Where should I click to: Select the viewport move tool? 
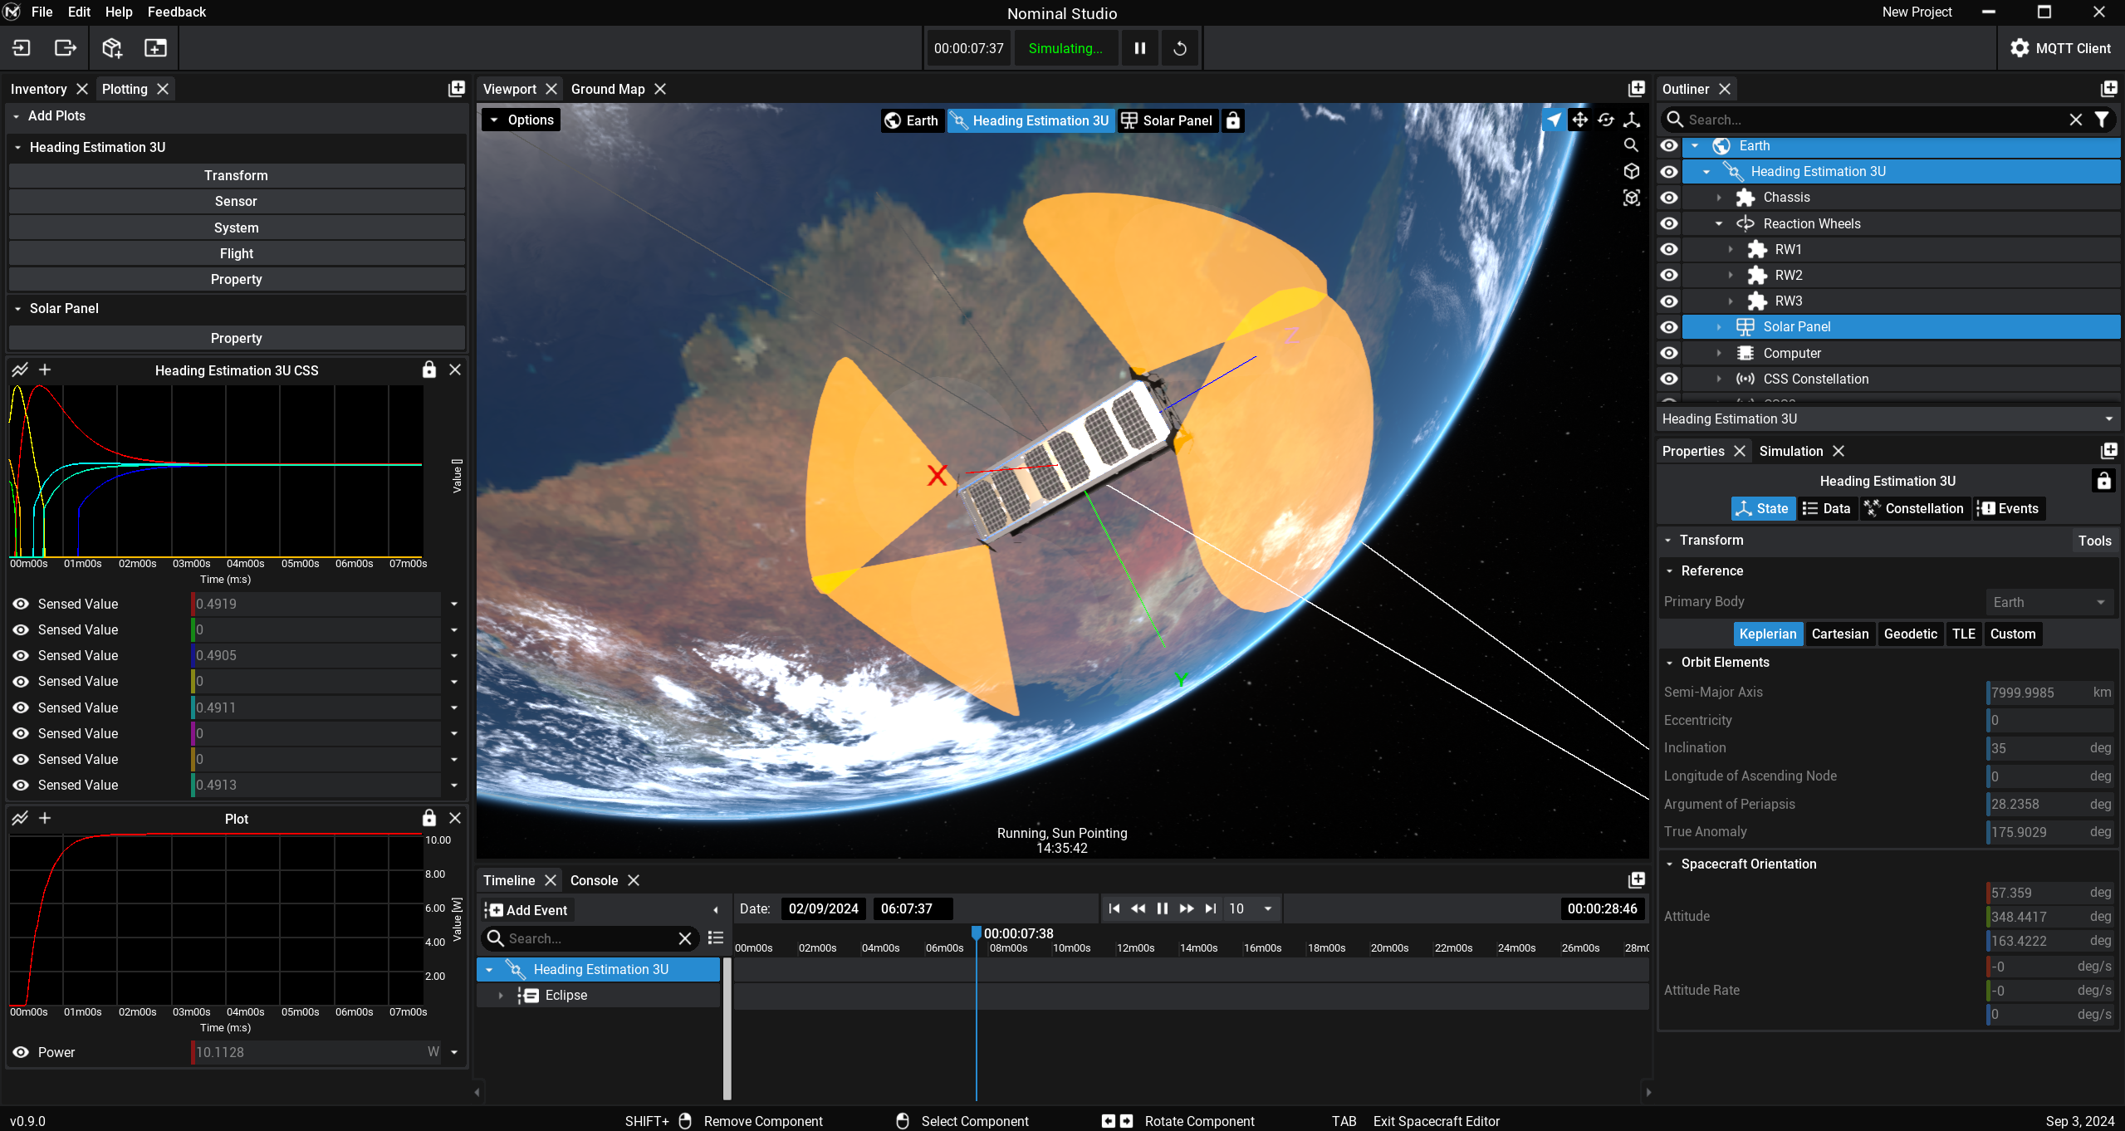coord(1579,120)
